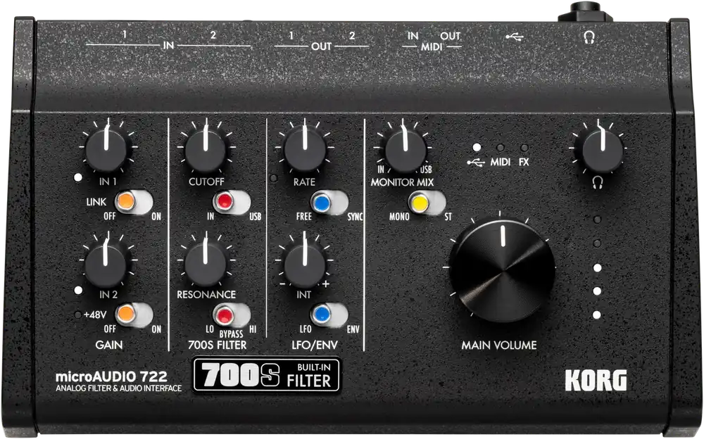Viewport: 704px width, 439px height.
Task: Click the INT label
Action: (x=303, y=295)
